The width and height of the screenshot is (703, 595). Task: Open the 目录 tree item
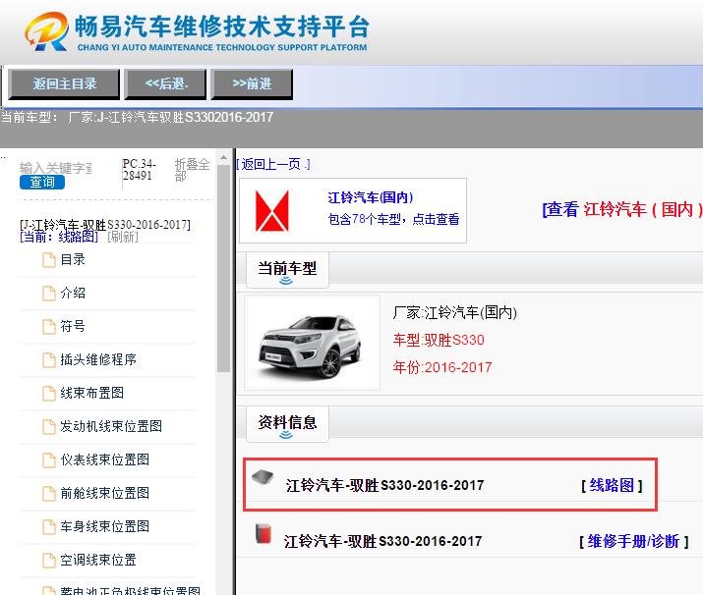click(x=73, y=259)
